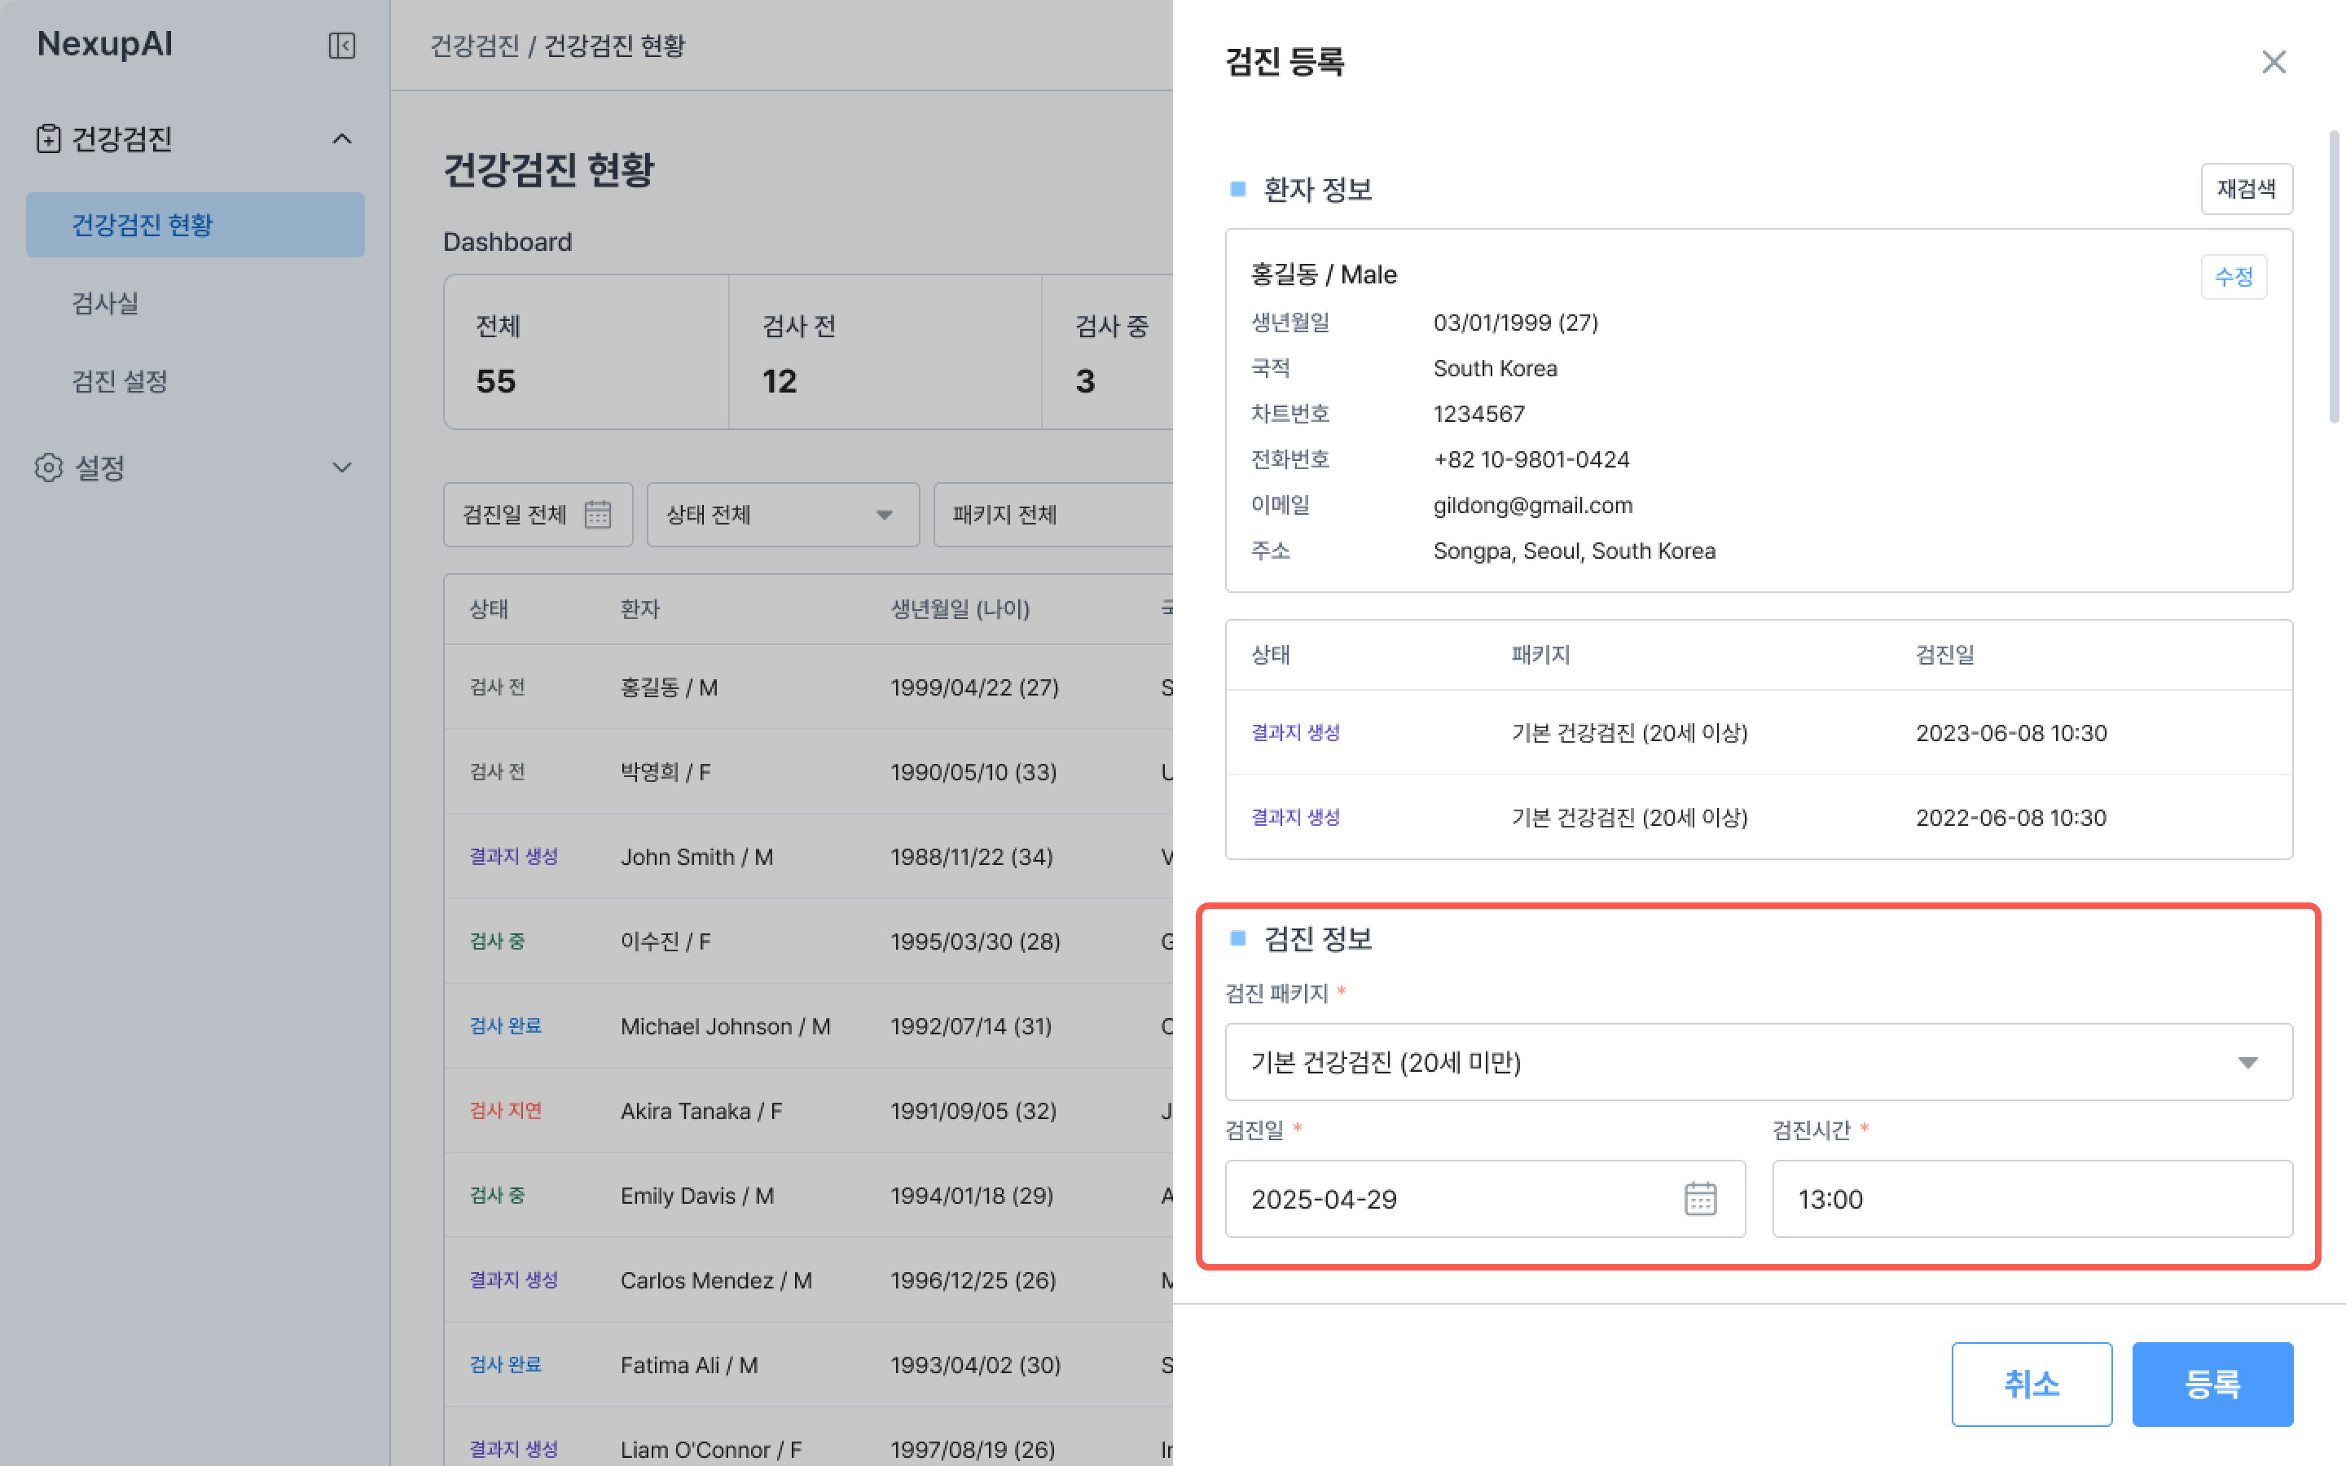Click the 검진시간 input showing 13:00
The width and height of the screenshot is (2346, 1466).
click(2031, 1198)
